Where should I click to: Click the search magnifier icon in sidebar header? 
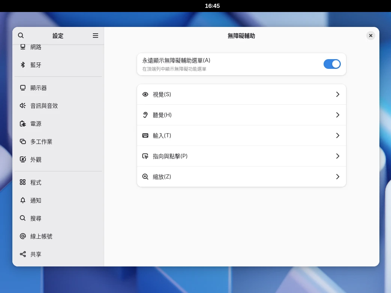click(x=21, y=36)
